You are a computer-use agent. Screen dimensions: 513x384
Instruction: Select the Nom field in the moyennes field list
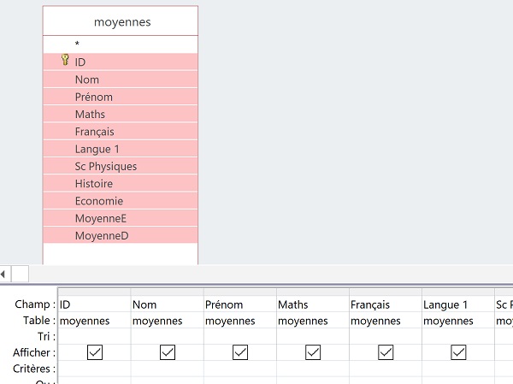pyautogui.click(x=121, y=80)
